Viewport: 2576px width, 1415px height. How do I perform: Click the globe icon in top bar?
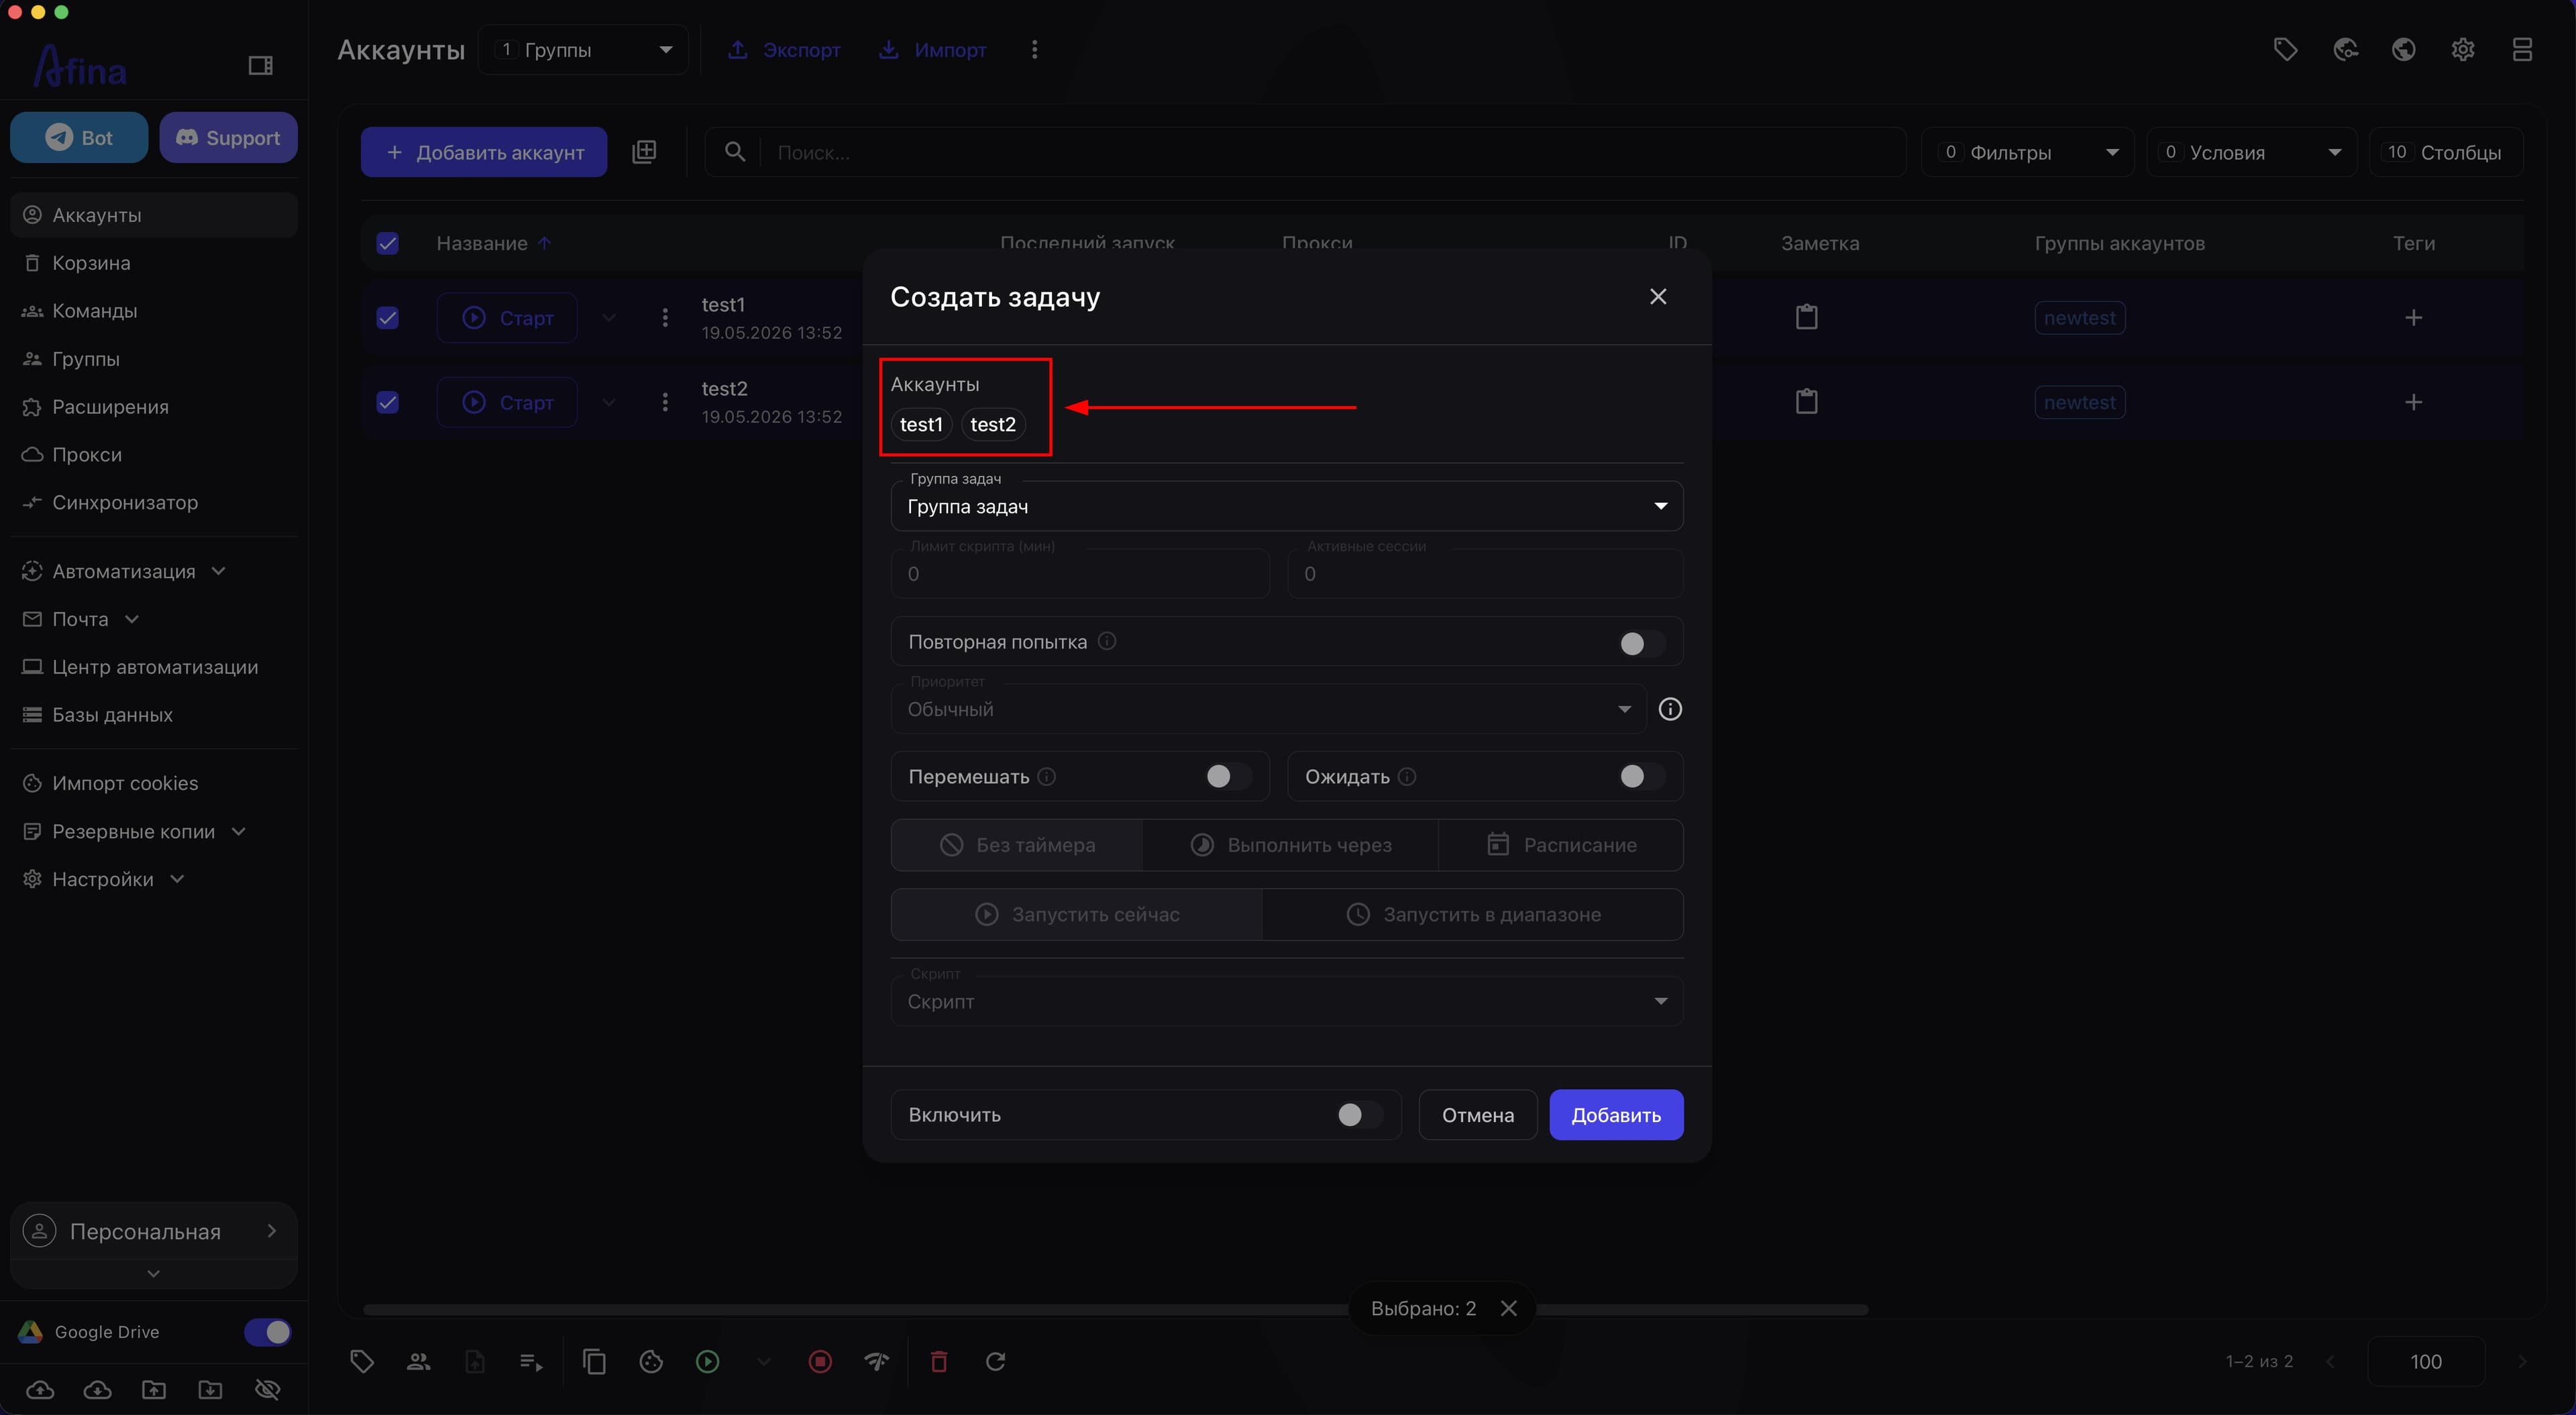click(2404, 49)
